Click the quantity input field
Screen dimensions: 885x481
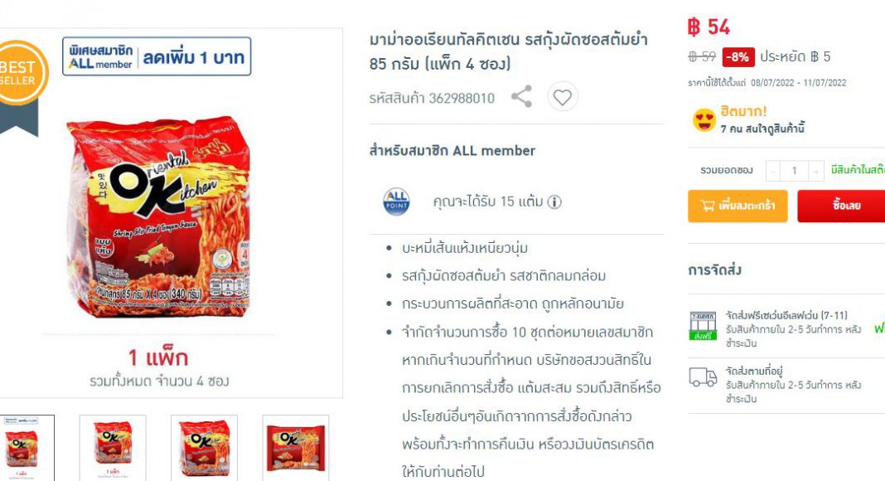click(794, 171)
